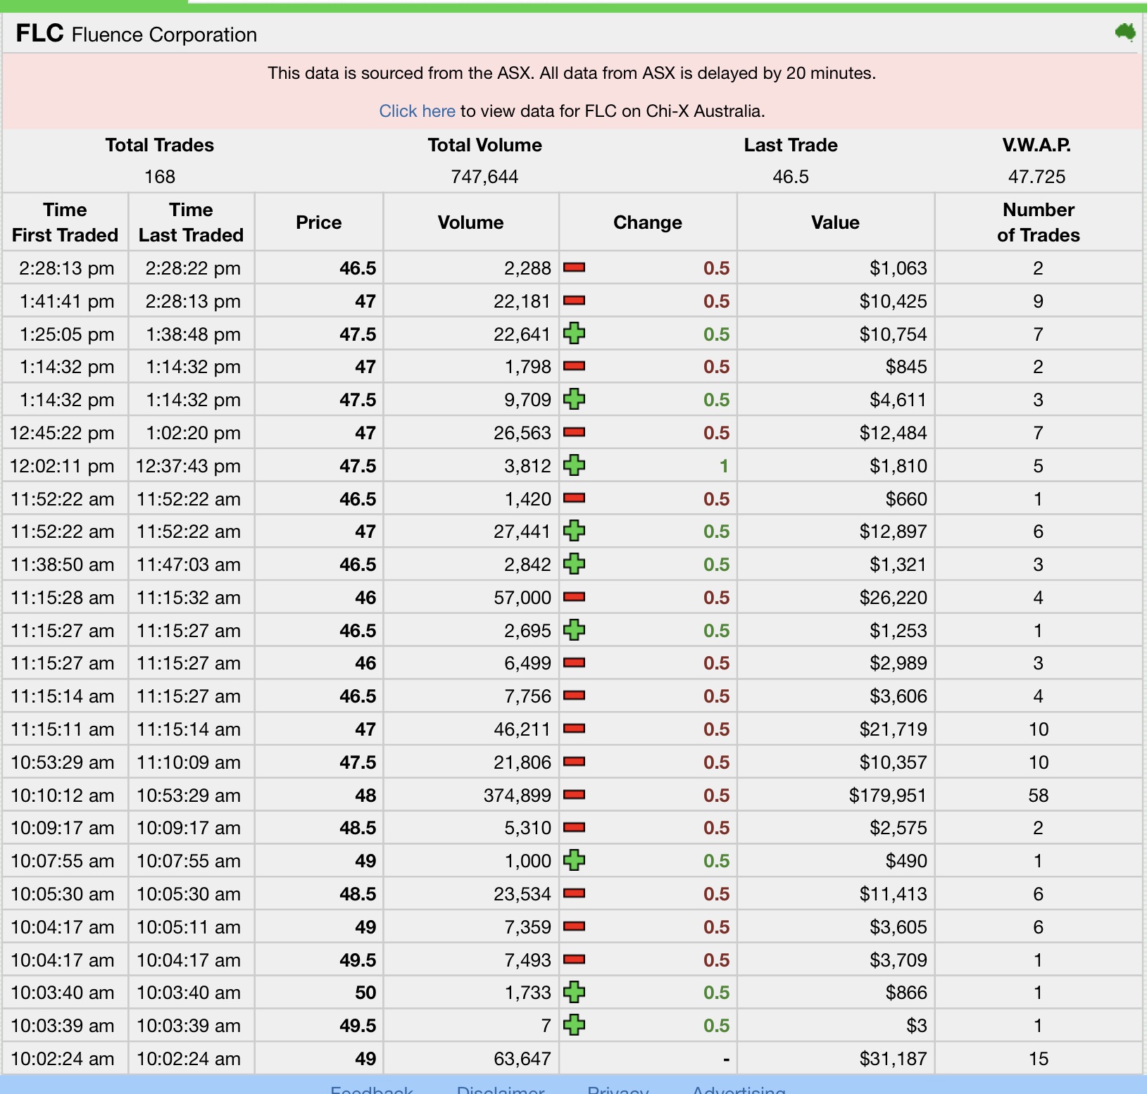1147x1094 pixels.
Task: Click red minus icon in 46,211 volume row
Action: (575, 729)
